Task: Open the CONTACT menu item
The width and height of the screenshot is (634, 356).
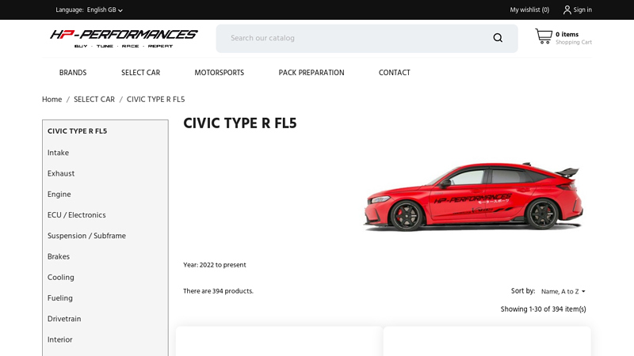Action: [394, 73]
